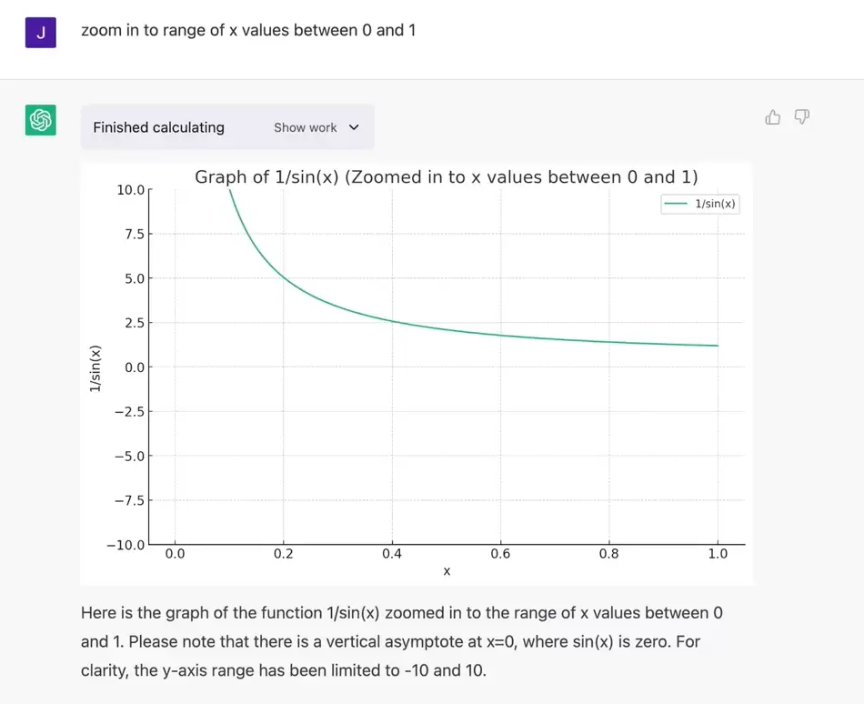Click the 0.4 tick on x-axis
Image resolution: width=864 pixels, height=704 pixels.
(x=392, y=554)
